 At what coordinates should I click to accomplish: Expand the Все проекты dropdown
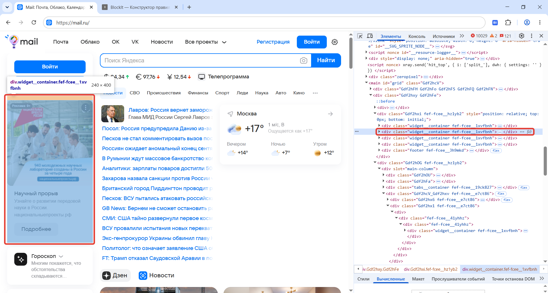(x=205, y=42)
